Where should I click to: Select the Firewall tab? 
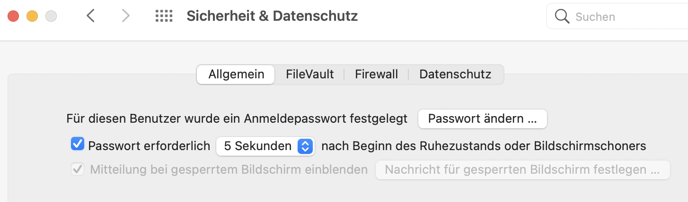click(376, 75)
